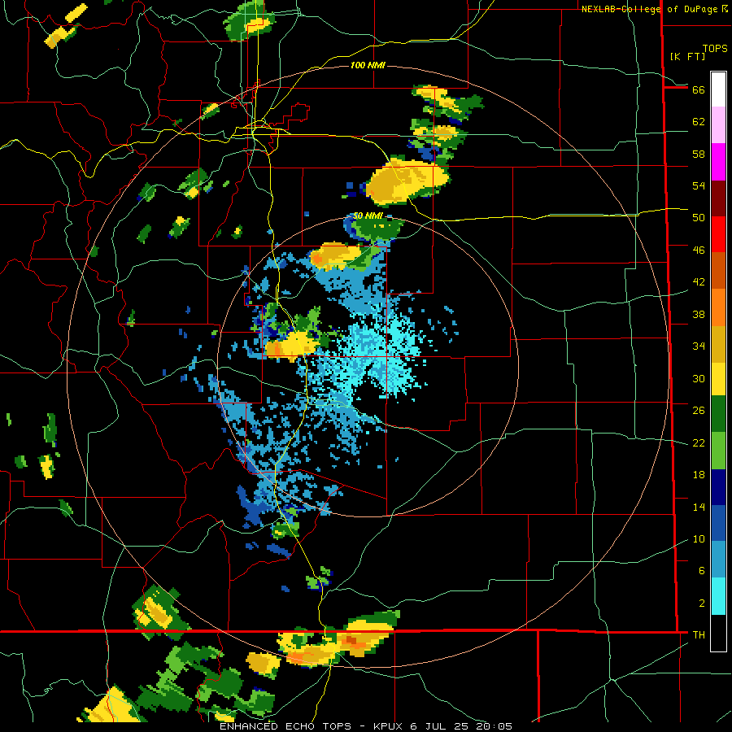Click the '66' legend value
The height and width of the screenshot is (732, 732).
click(699, 90)
